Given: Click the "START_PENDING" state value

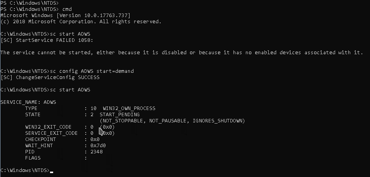Looking at the screenshot, I should pos(119,114).
